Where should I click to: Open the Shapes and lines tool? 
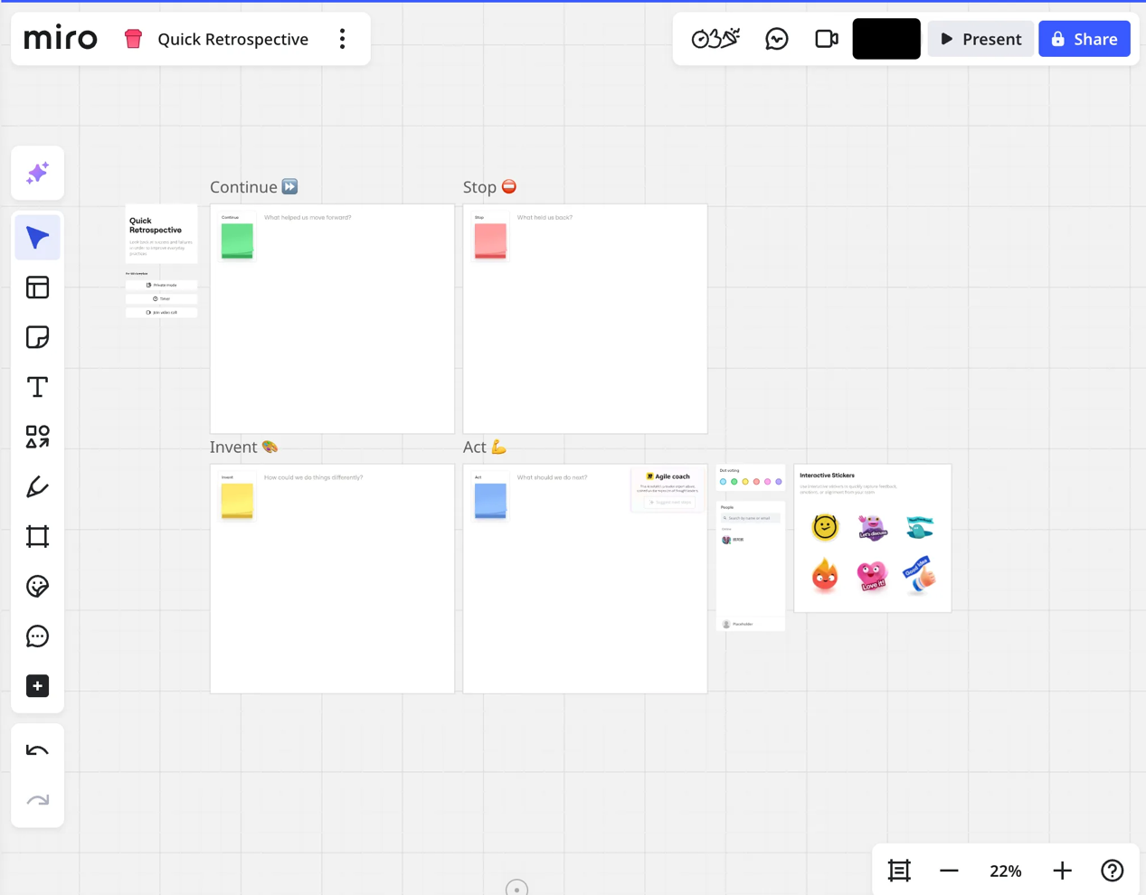pos(37,437)
